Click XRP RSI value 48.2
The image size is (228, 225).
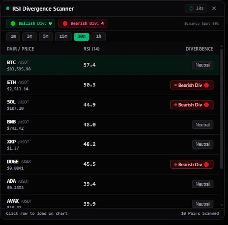(x=89, y=144)
